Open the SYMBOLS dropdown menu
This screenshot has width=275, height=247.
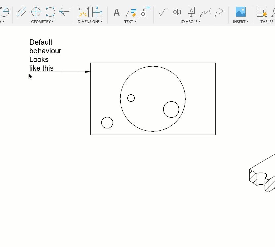coord(191,22)
